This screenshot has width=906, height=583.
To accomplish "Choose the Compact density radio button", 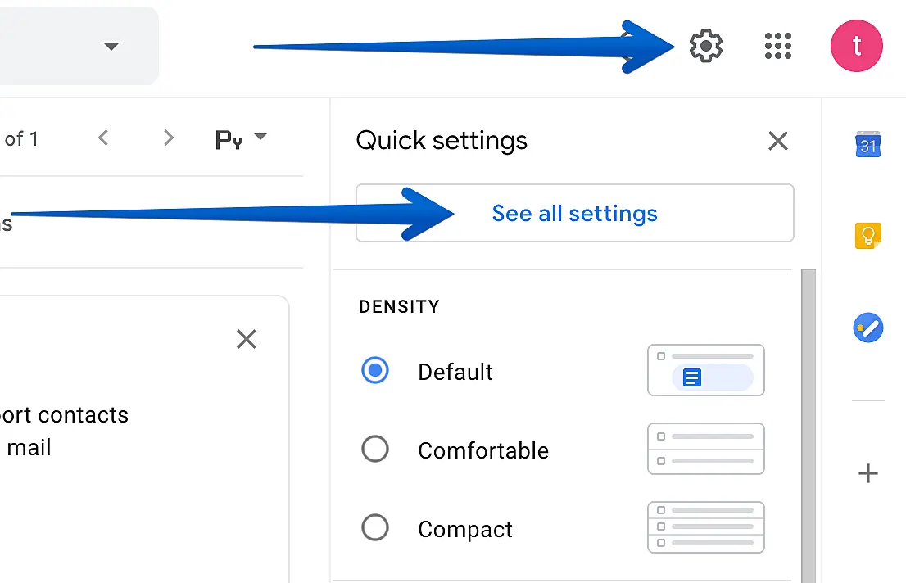I will (375, 528).
